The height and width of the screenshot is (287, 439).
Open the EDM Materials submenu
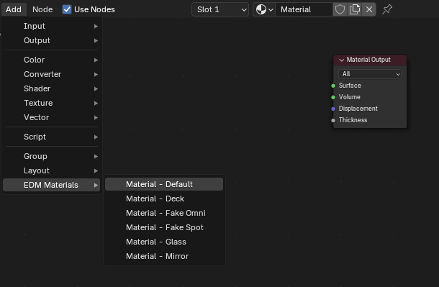[x=52, y=185]
